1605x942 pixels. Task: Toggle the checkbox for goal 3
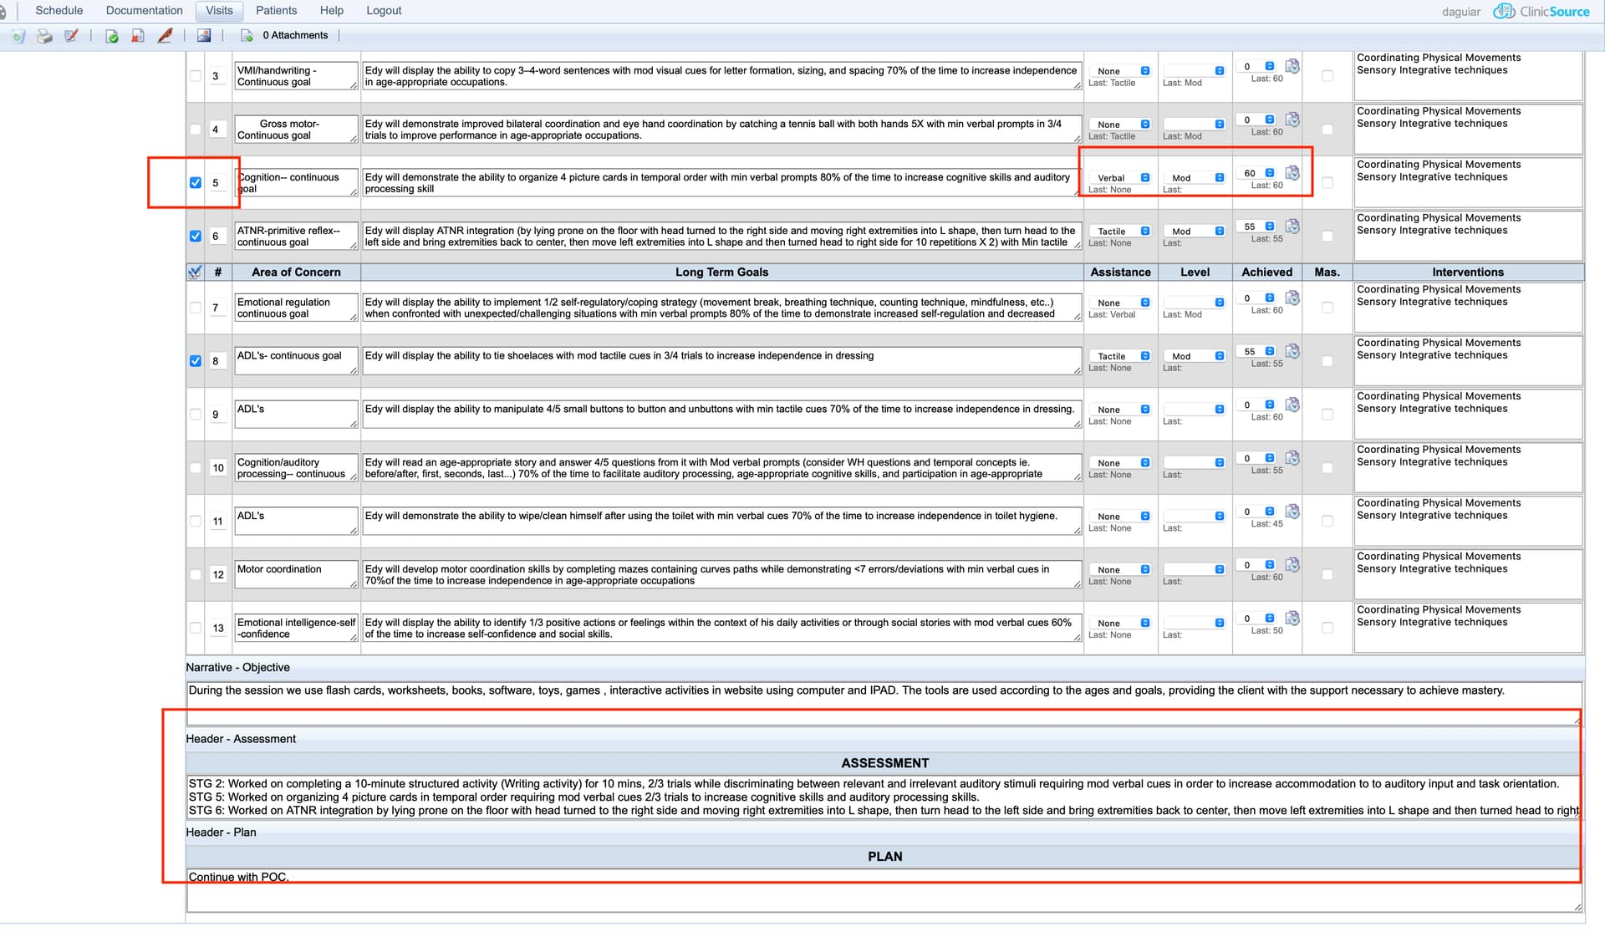point(196,76)
